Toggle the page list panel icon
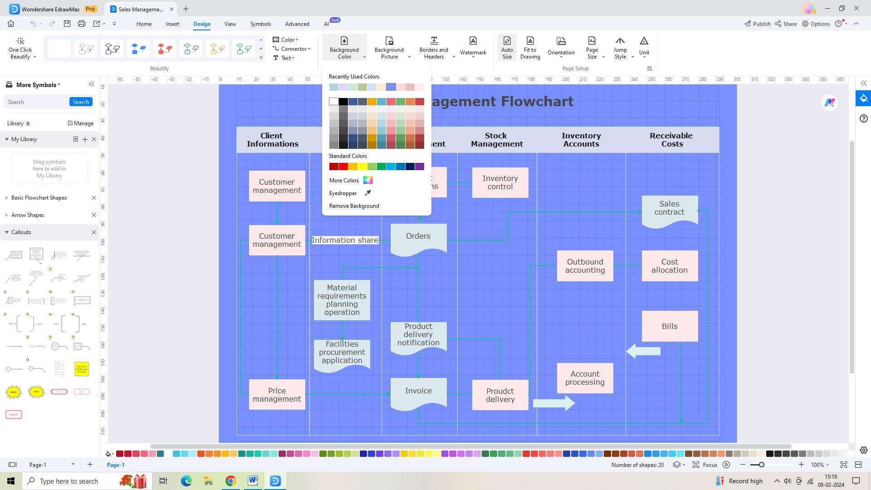 [13, 465]
